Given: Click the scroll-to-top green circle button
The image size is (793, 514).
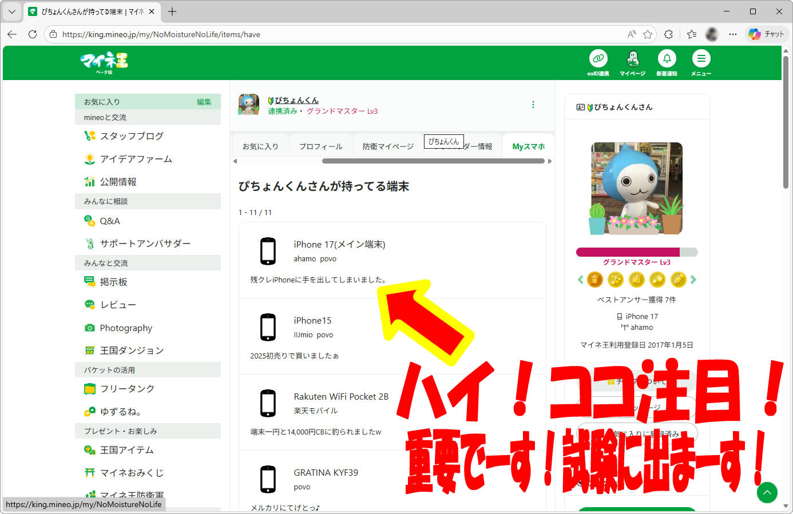Looking at the screenshot, I should coord(767,492).
